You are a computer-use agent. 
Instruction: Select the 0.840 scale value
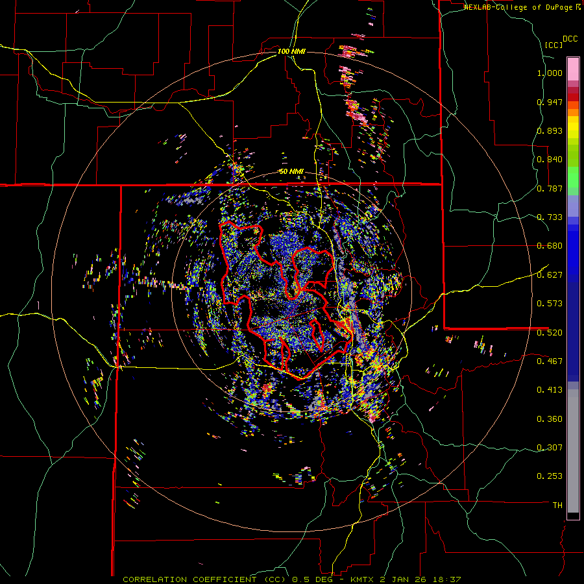click(550, 160)
